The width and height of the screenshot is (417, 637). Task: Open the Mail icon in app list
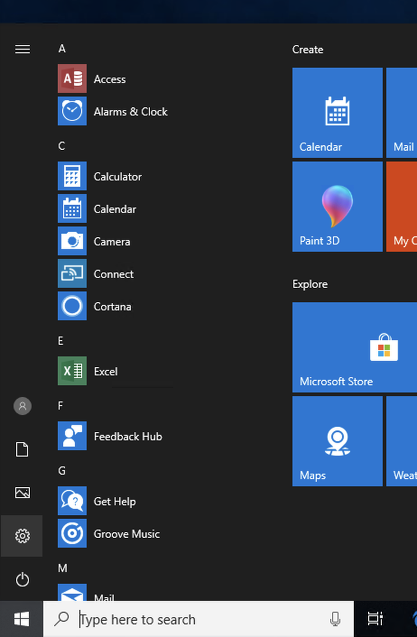coord(72,593)
